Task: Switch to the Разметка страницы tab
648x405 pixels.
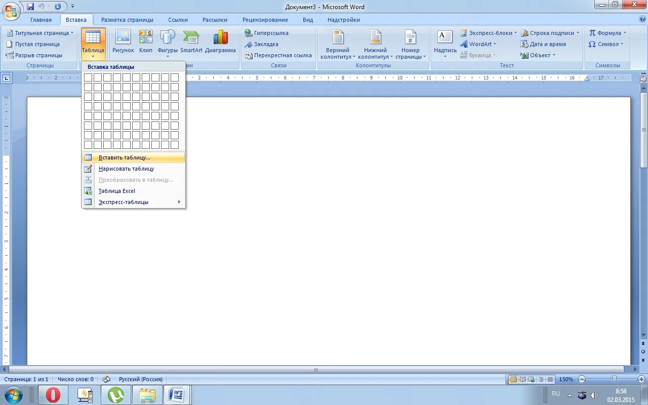Action: (x=127, y=20)
